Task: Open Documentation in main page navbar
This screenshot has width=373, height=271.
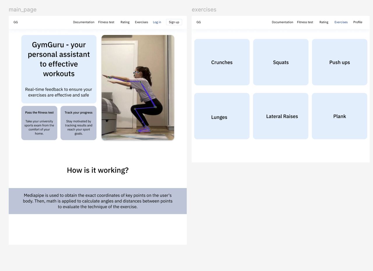Action: [x=84, y=22]
